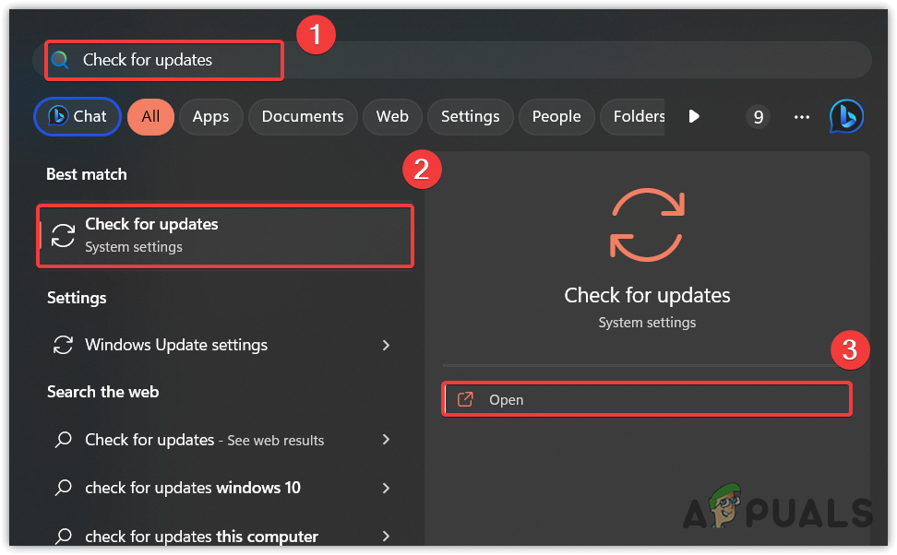Click the magnifier icon in the search bar
The width and height of the screenshot is (897, 555).
(61, 59)
